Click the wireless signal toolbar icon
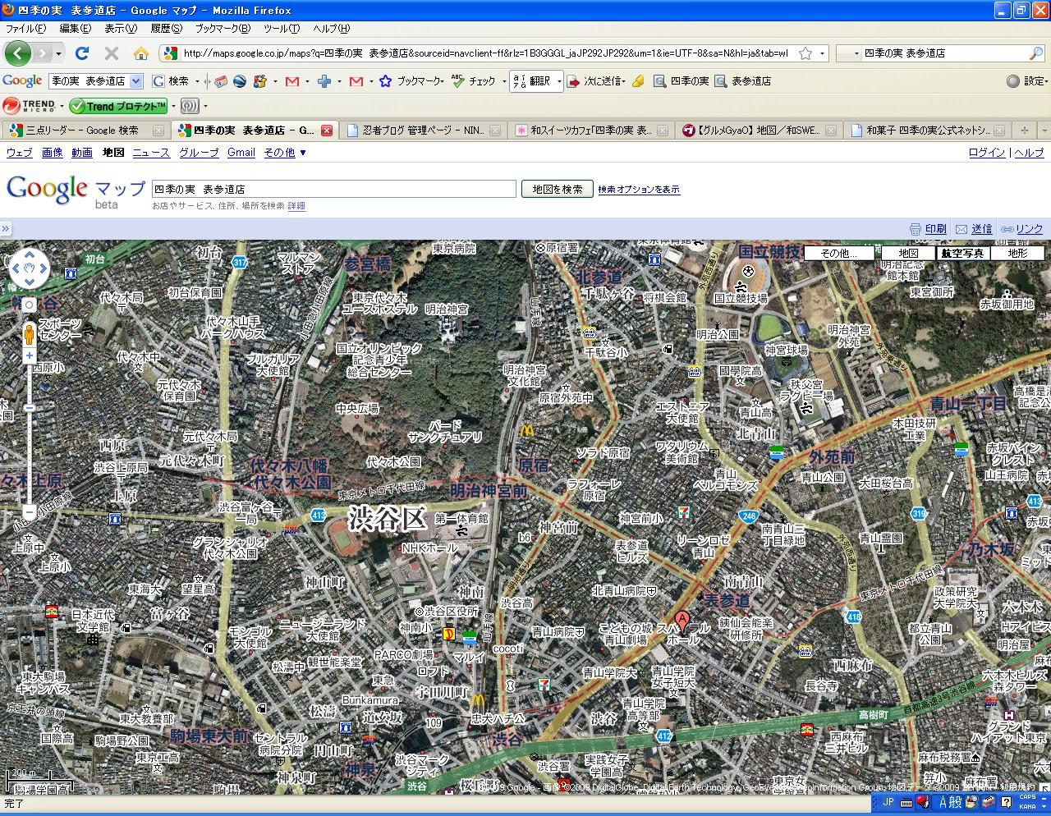1051x816 pixels. point(190,106)
